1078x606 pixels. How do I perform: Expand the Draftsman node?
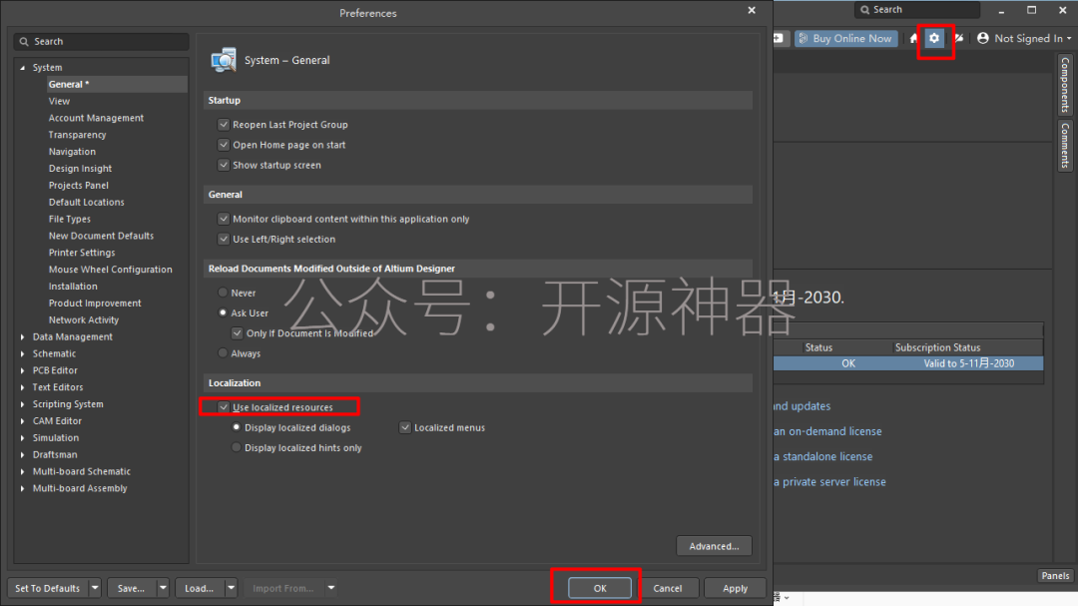tap(23, 454)
